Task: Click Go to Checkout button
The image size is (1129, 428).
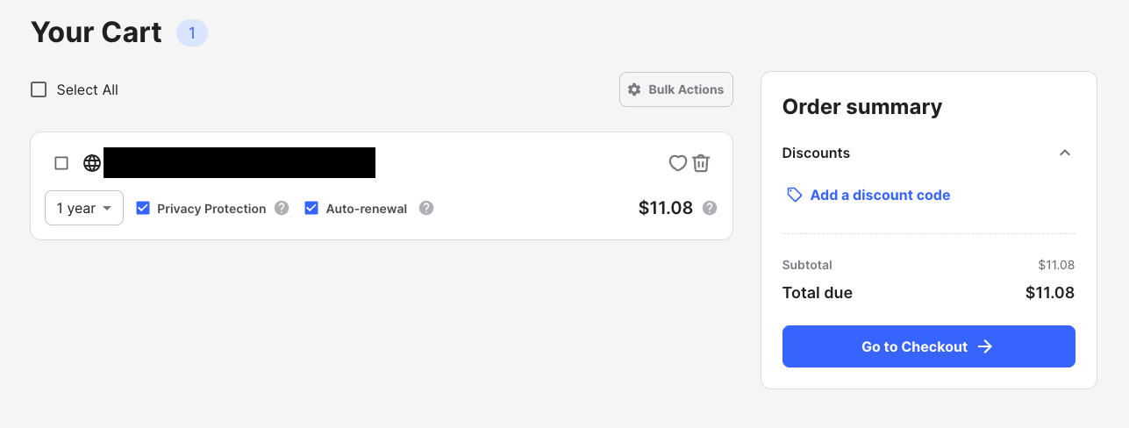Action: click(928, 346)
